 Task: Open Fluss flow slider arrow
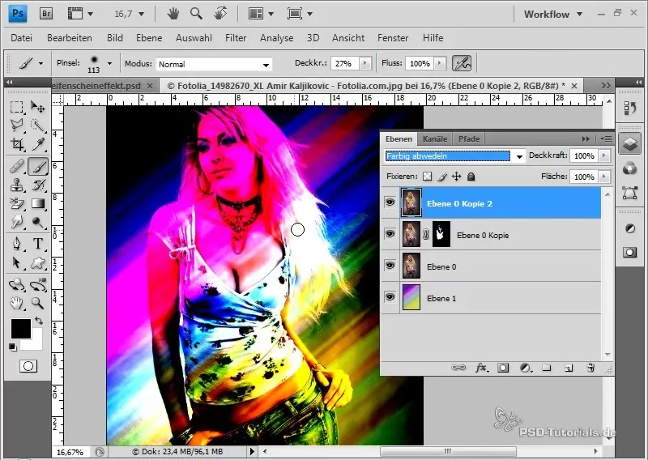[x=440, y=63]
